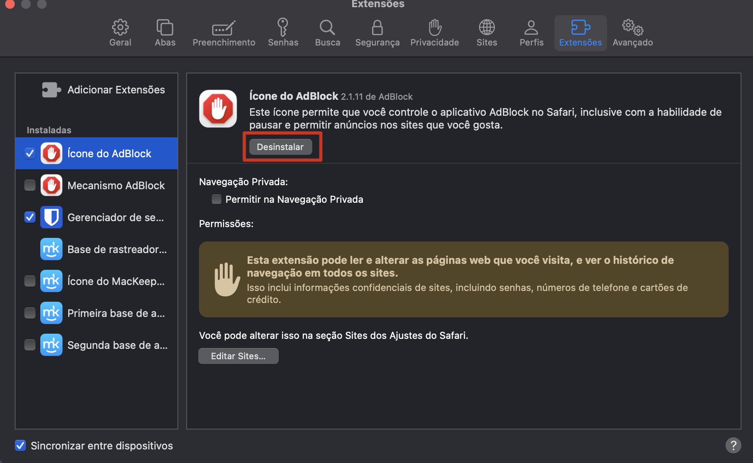Open the Perfis settings pane
This screenshot has width=753, height=463.
531,33
